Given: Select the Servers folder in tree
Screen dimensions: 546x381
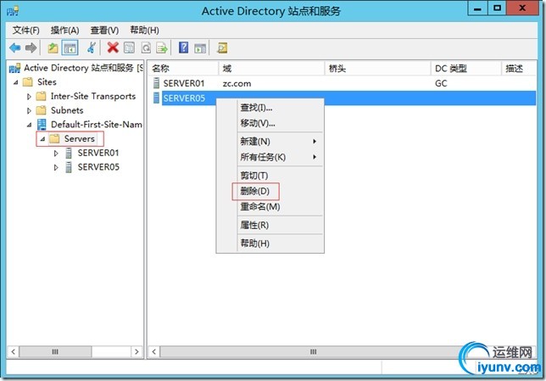Looking at the screenshot, I should (80, 138).
